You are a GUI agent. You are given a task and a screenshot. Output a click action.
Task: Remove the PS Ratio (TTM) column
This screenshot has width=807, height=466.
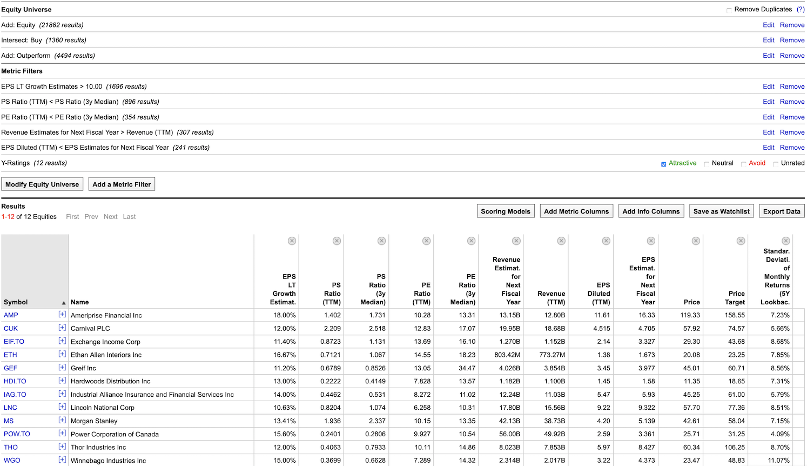point(337,241)
